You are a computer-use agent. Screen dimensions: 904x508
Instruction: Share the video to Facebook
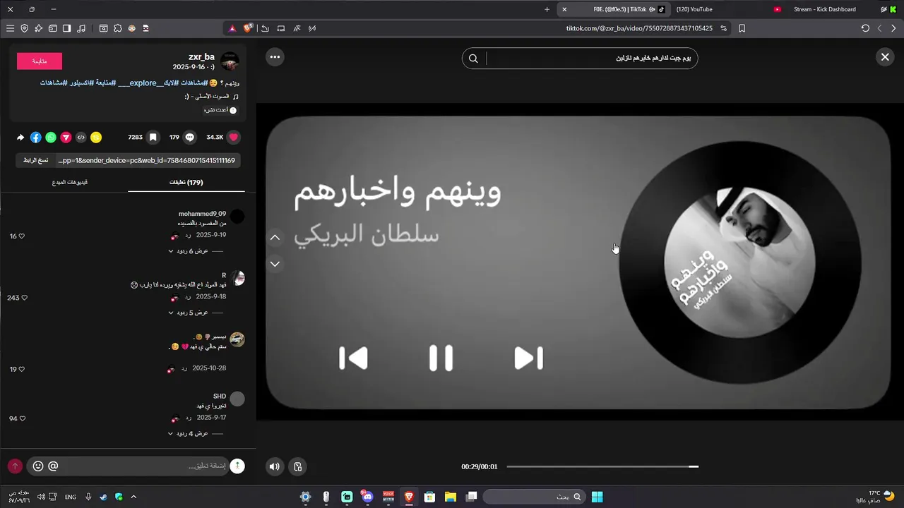tap(36, 138)
